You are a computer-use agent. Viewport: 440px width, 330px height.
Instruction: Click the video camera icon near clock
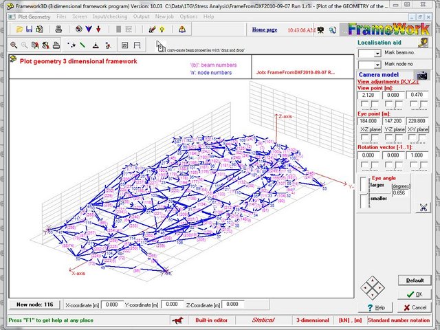[321, 30]
